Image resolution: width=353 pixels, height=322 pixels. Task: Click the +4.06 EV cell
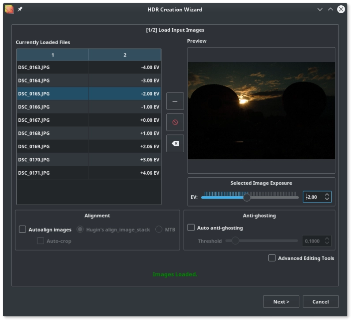[x=125, y=173]
